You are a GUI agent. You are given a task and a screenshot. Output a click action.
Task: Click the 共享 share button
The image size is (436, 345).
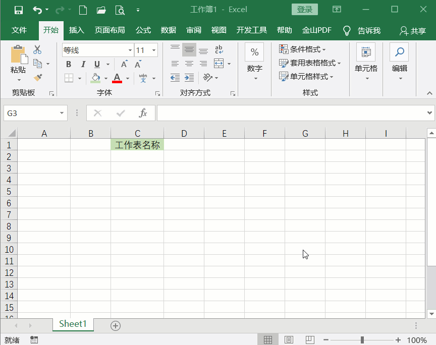[x=413, y=31]
